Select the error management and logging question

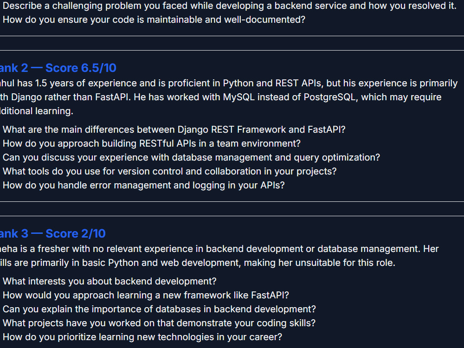(x=143, y=185)
